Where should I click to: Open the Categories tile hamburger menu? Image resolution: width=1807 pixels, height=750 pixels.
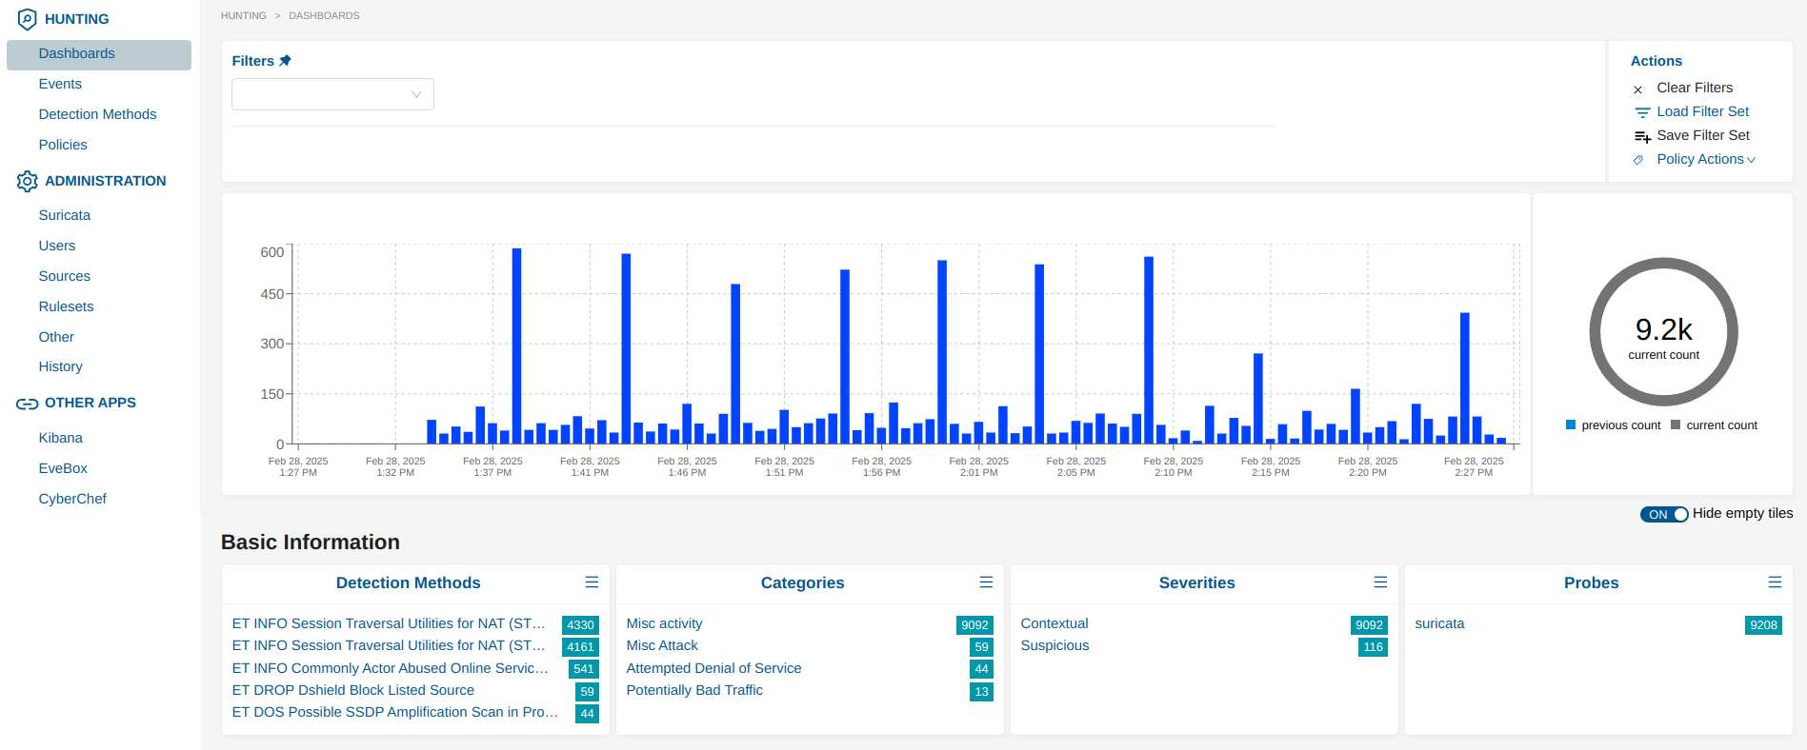pyautogui.click(x=986, y=582)
